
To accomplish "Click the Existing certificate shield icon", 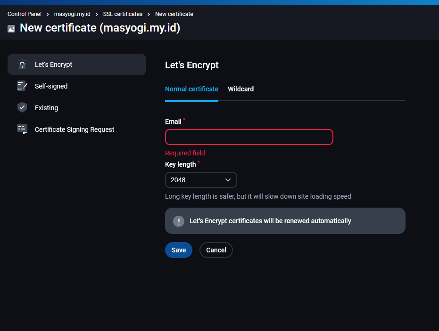I will pyautogui.click(x=22, y=108).
